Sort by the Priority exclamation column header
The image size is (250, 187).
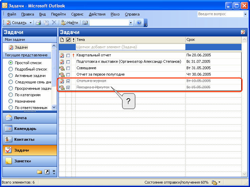(x=73, y=40)
